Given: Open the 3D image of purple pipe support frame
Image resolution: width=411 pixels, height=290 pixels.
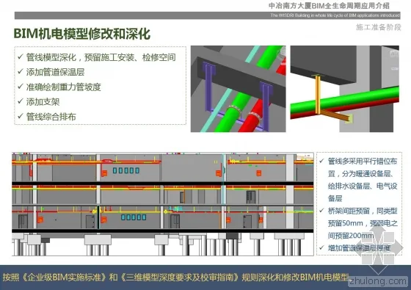Looking at the screenshot, I should coord(239,89).
